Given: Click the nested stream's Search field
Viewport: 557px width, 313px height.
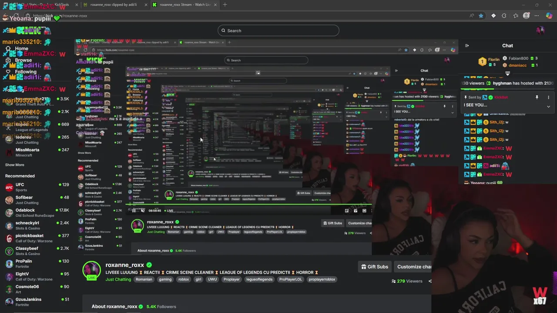Looking at the screenshot, I should [266, 60].
